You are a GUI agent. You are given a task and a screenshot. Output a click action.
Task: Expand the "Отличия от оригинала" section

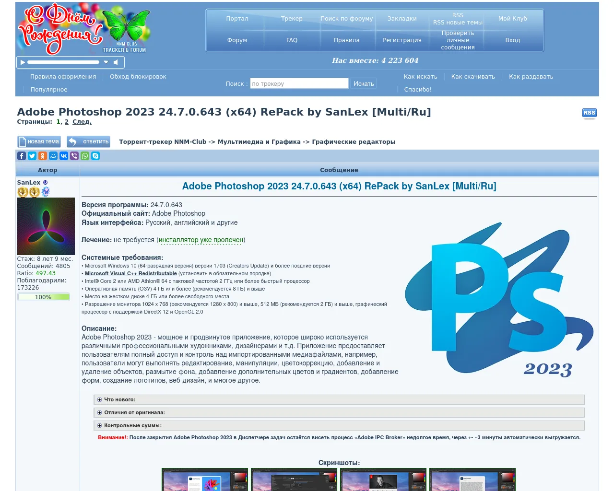(x=100, y=412)
